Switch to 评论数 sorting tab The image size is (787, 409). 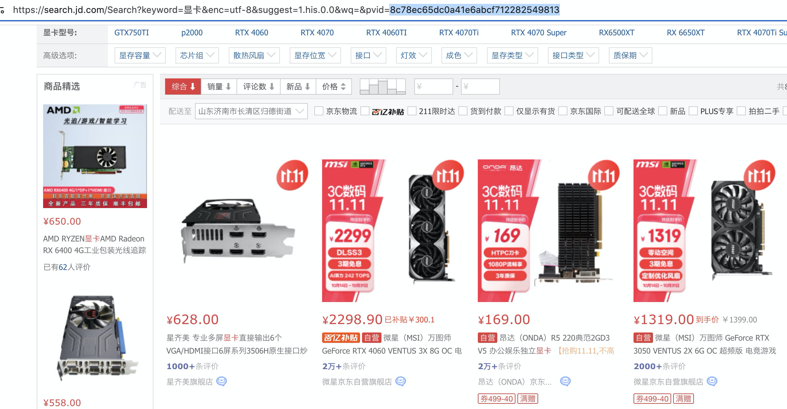259,87
